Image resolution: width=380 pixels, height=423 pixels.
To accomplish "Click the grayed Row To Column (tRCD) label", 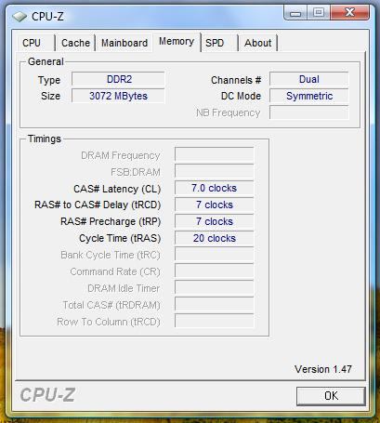I will point(109,322).
